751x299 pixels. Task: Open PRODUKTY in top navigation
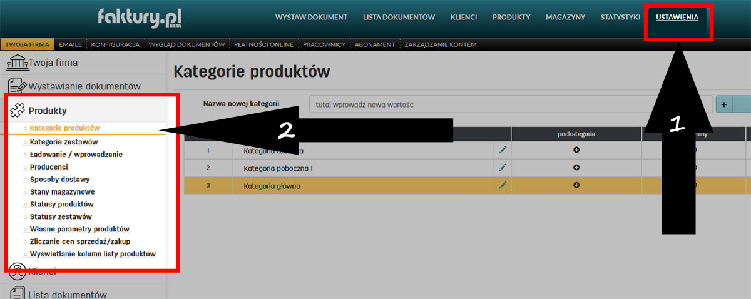coord(511,17)
